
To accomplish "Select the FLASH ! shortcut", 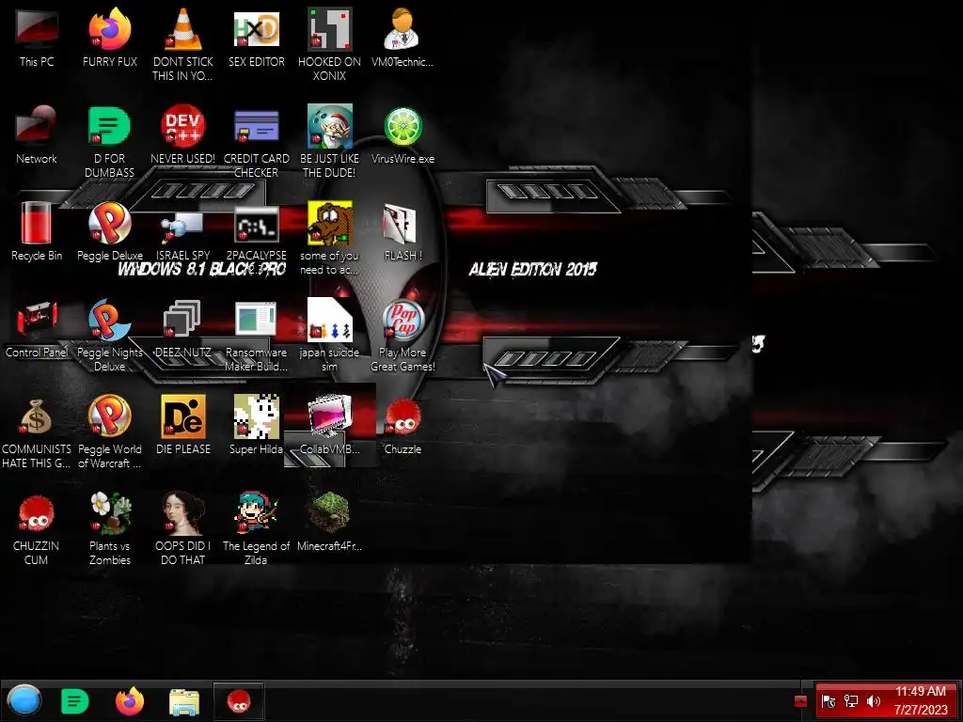I will pyautogui.click(x=403, y=232).
